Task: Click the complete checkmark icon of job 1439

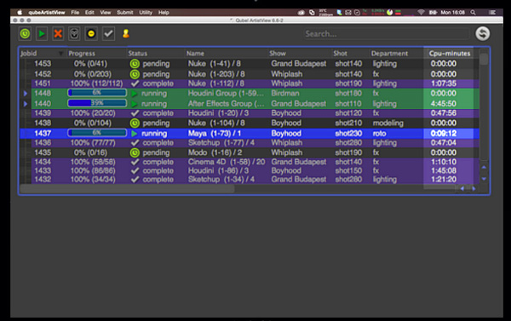Action: (x=135, y=113)
